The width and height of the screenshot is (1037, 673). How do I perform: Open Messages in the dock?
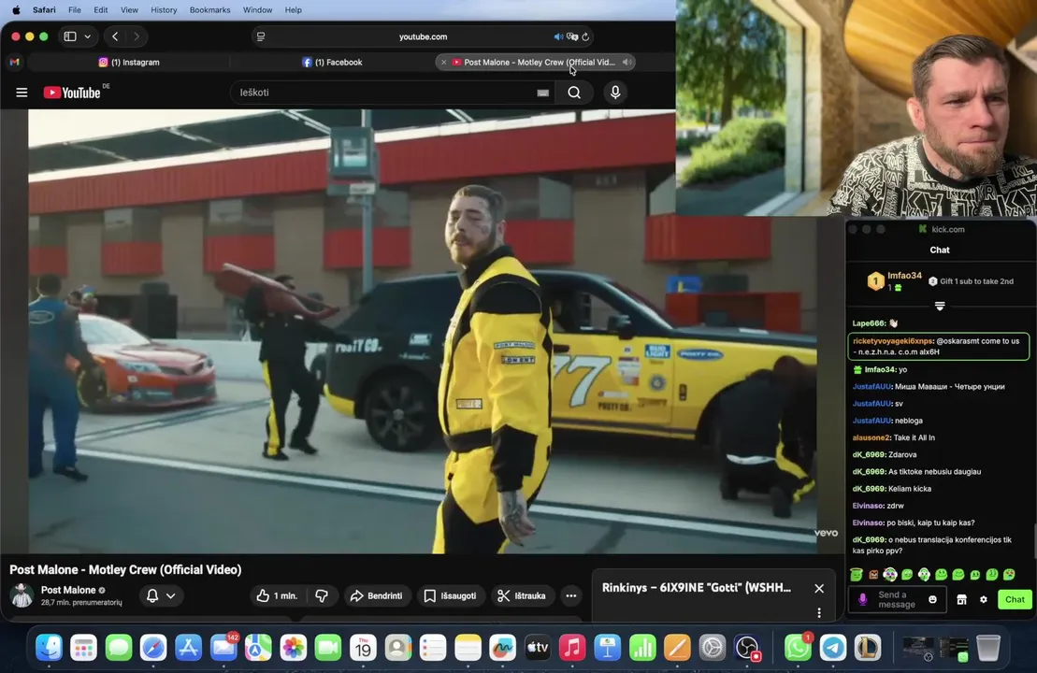[x=119, y=648]
